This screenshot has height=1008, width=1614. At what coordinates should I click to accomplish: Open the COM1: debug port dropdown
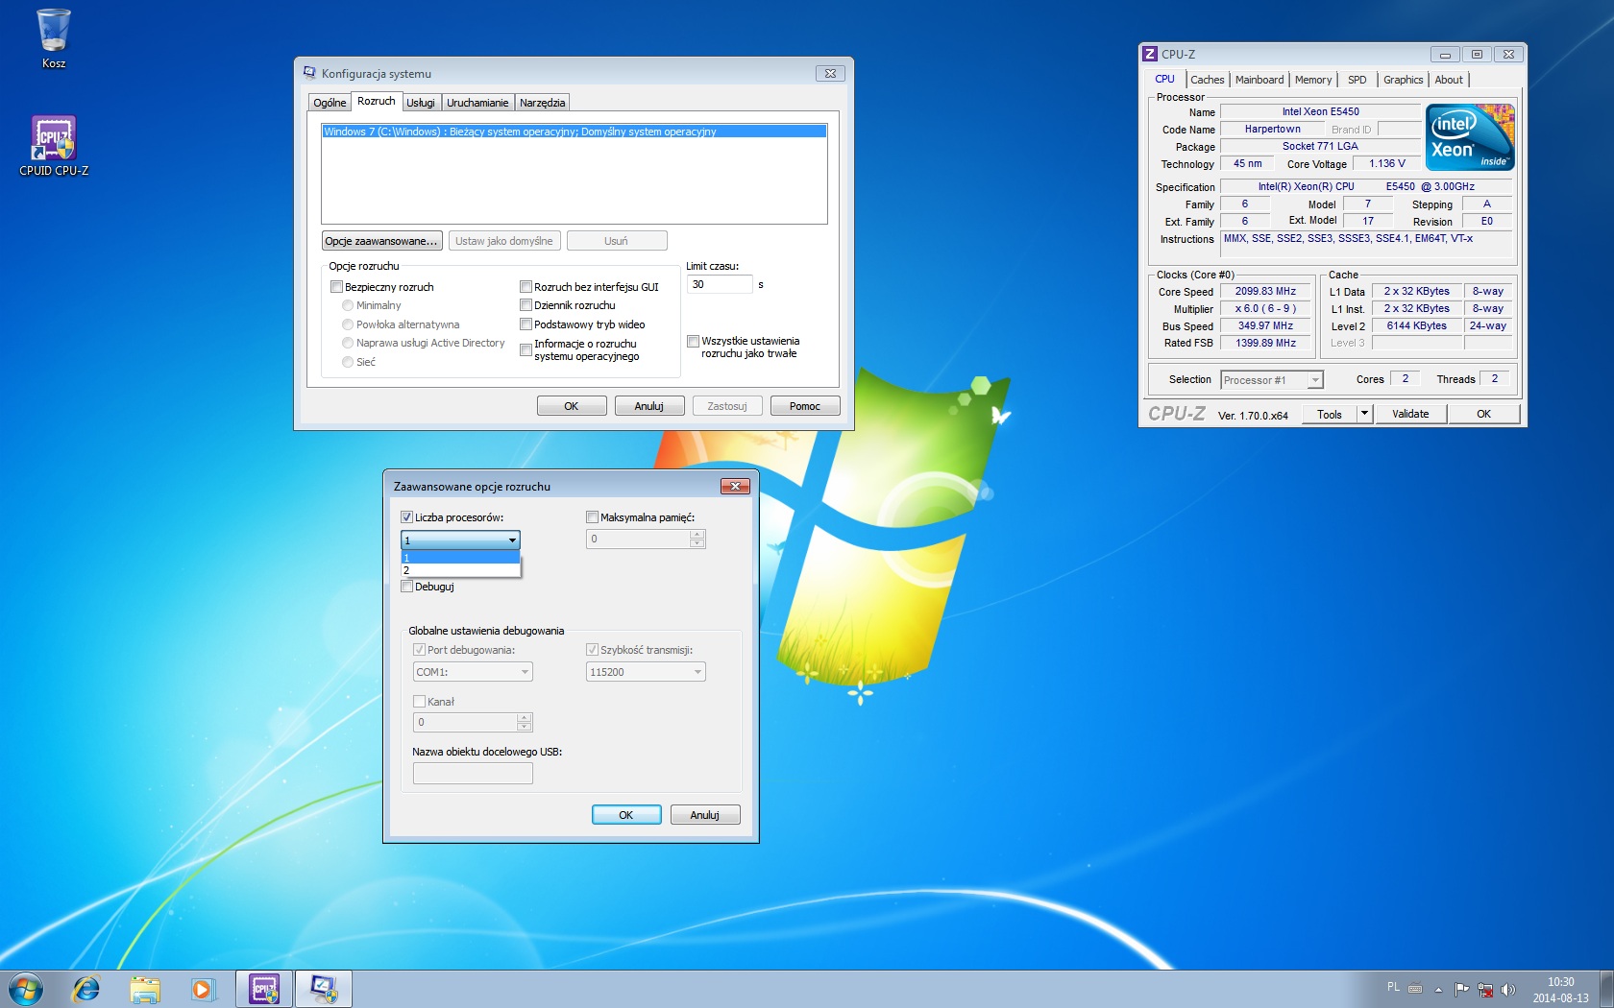pyautogui.click(x=525, y=672)
